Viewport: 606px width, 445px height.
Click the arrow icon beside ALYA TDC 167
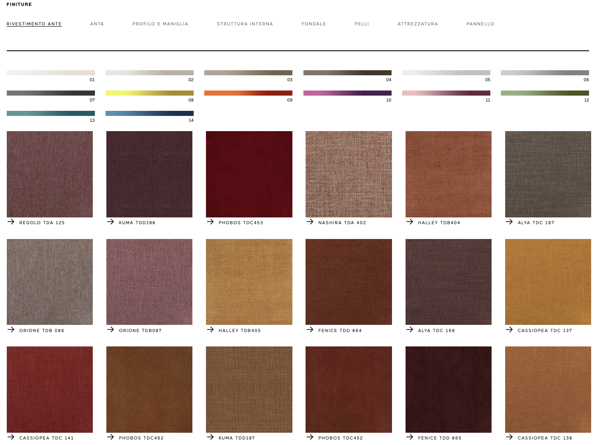tap(509, 222)
